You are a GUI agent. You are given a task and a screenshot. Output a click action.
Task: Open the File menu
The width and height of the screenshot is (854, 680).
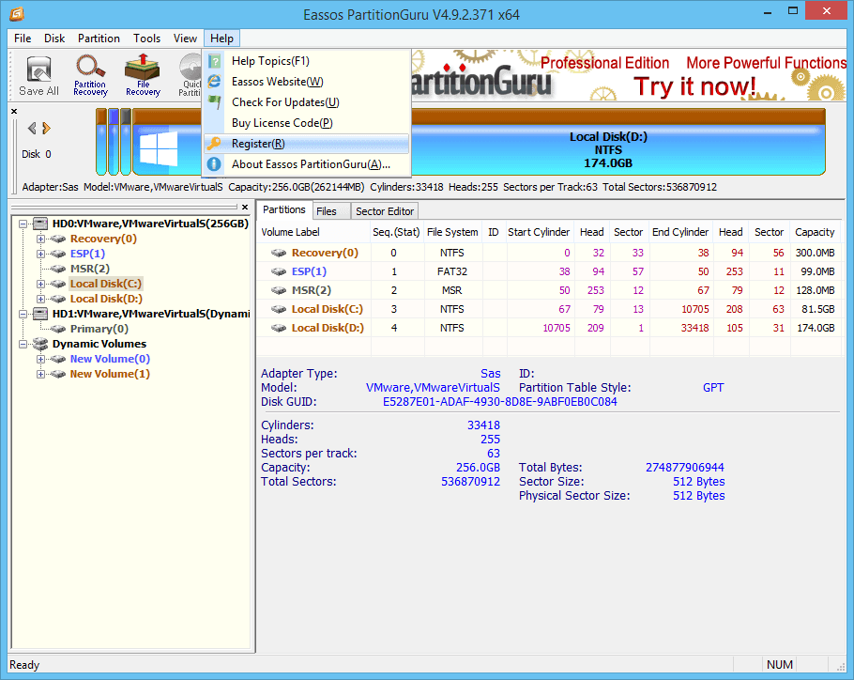coord(23,39)
